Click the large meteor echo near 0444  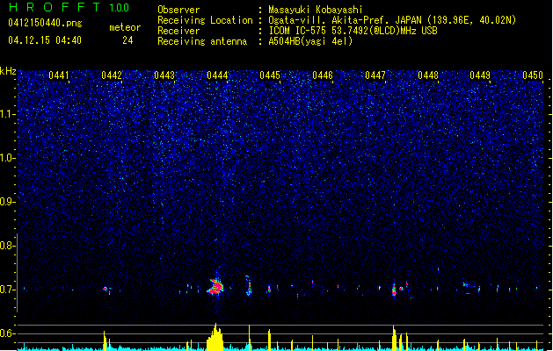click(215, 287)
